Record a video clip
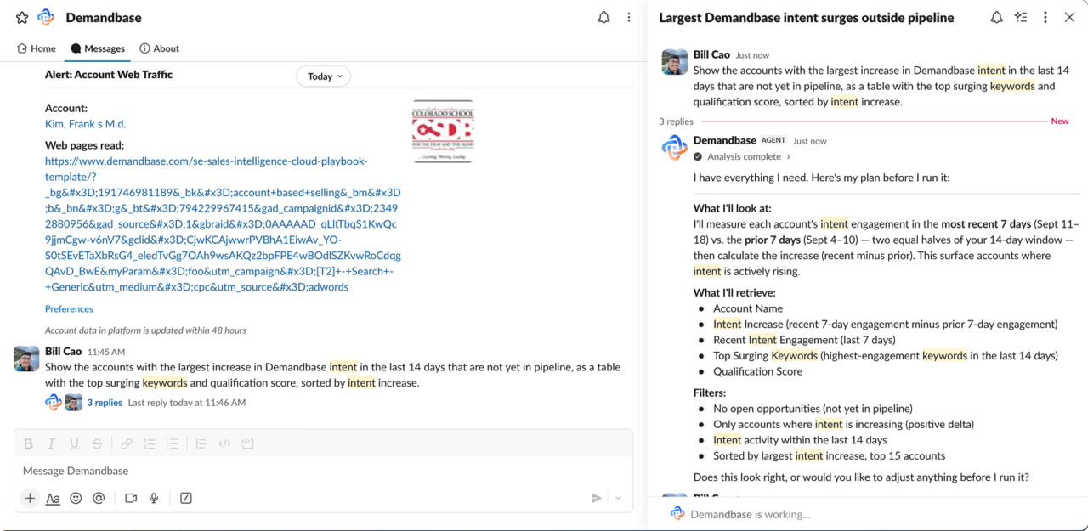1088x531 pixels. 131,499
